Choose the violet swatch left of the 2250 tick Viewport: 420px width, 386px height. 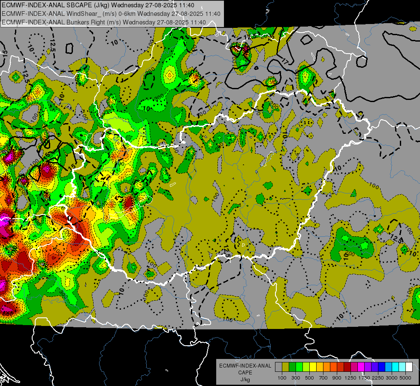[375, 367]
